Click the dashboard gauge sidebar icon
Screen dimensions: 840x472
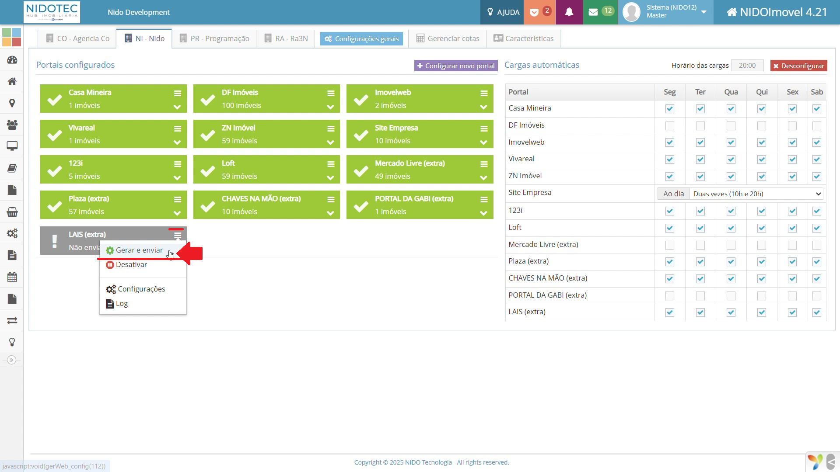point(12,60)
